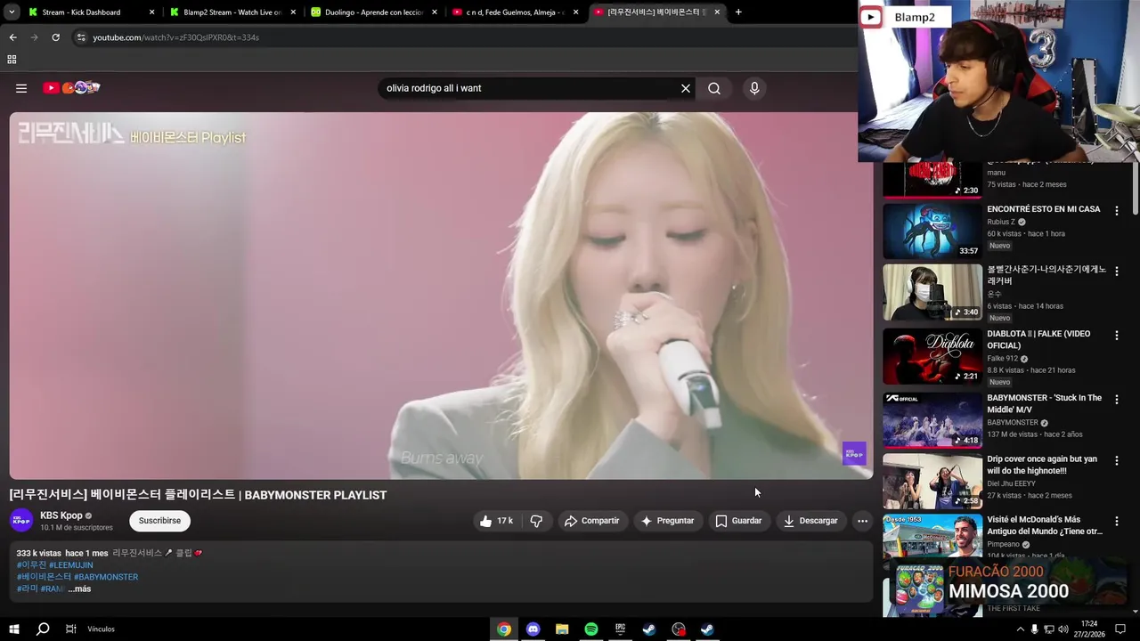1140x641 pixels.
Task: Expand description with '...más'
Action: tap(79, 588)
